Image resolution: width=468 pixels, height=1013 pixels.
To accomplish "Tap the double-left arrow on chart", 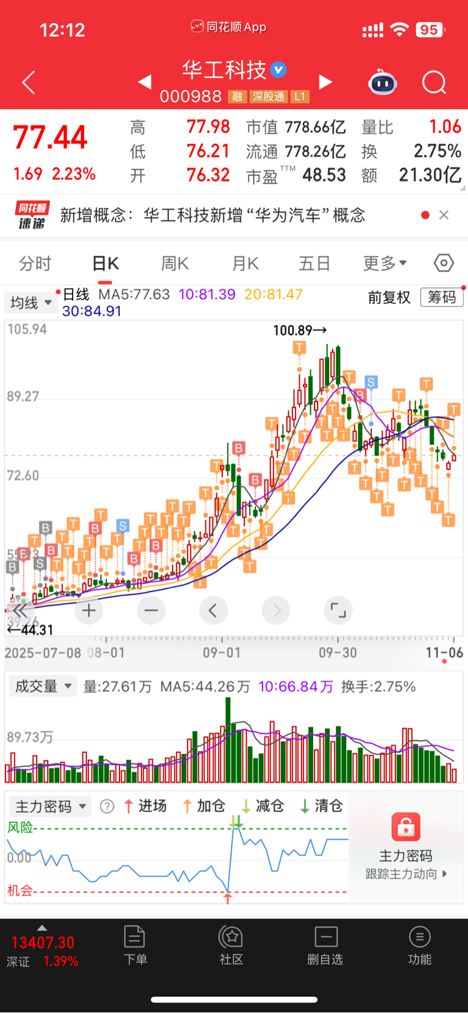I will tap(19, 610).
